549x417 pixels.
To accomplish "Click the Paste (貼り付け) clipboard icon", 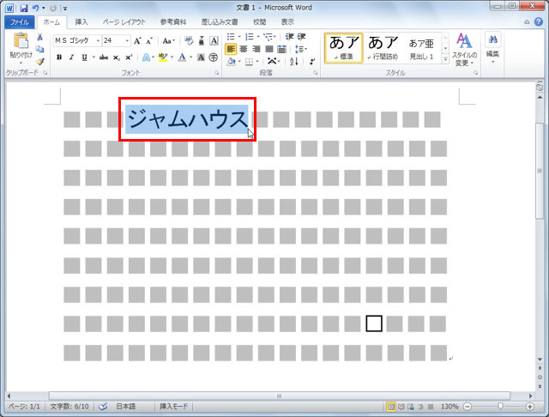I will point(21,40).
